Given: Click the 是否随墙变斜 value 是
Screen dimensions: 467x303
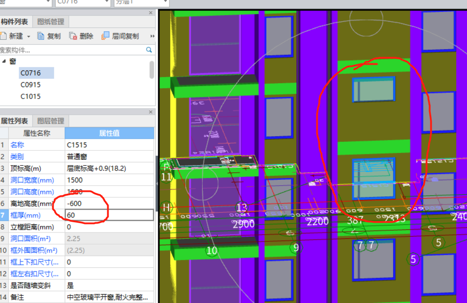Looking at the screenshot, I should pyautogui.click(x=109, y=286).
